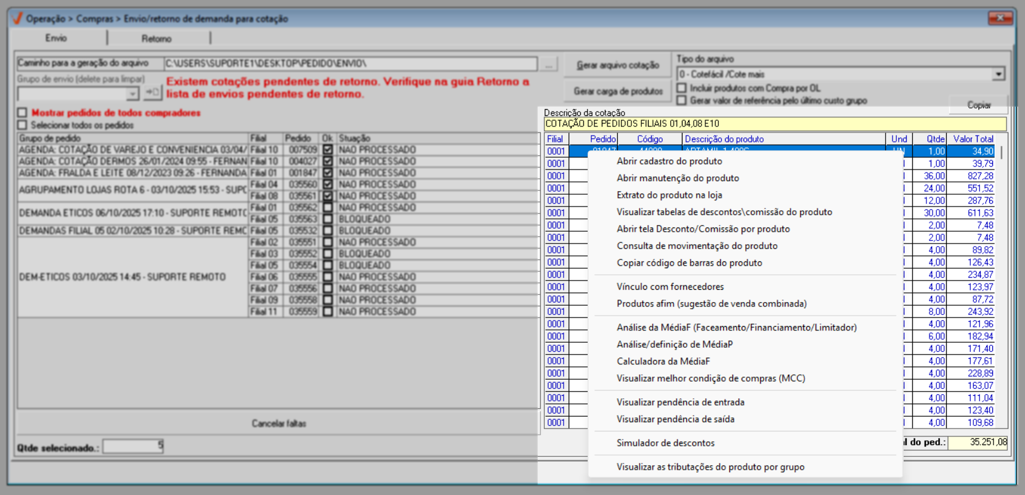Image resolution: width=1025 pixels, height=495 pixels.
Task: Click the Cancelar faltas button
Action: tap(278, 423)
